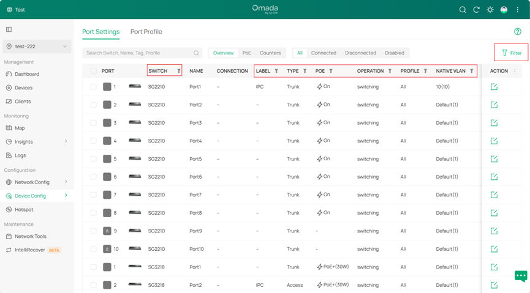The image size is (530, 293).
Task: Open the chat support bubble icon
Action: (521, 276)
